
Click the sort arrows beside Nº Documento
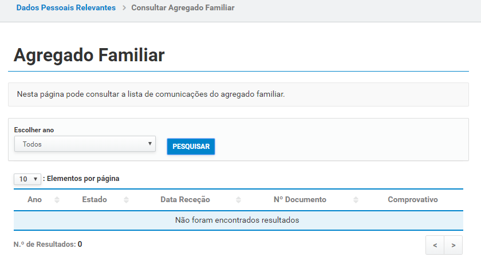[356, 200]
